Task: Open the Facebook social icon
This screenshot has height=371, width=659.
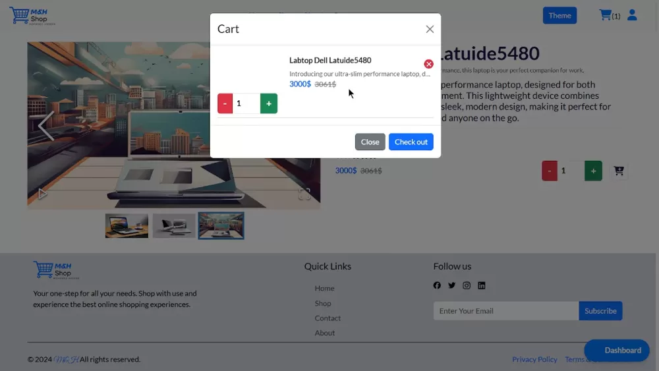Action: (437, 285)
